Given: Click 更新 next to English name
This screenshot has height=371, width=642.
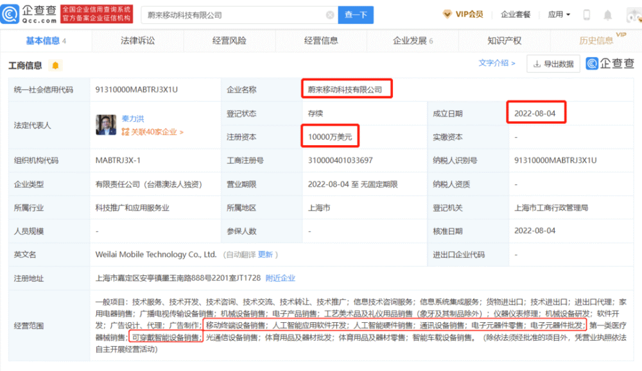Looking at the screenshot, I should tap(265, 255).
